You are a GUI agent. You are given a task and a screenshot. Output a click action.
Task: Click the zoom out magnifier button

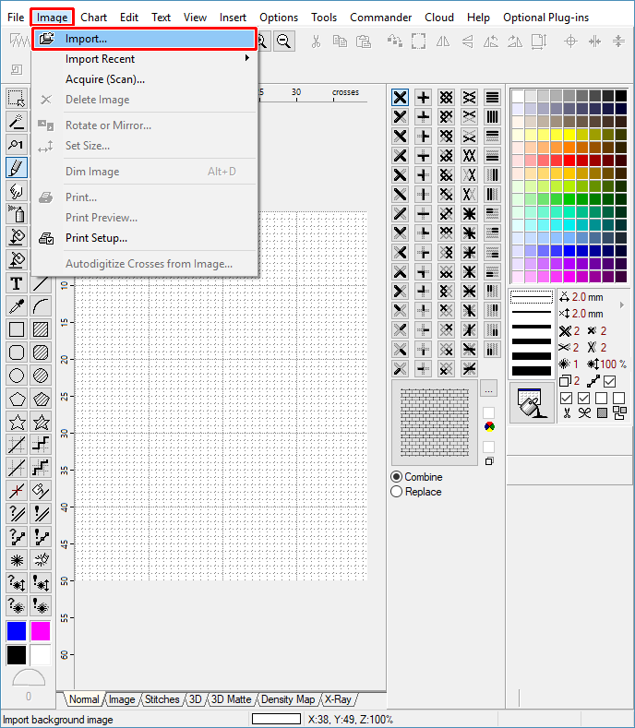click(x=284, y=42)
